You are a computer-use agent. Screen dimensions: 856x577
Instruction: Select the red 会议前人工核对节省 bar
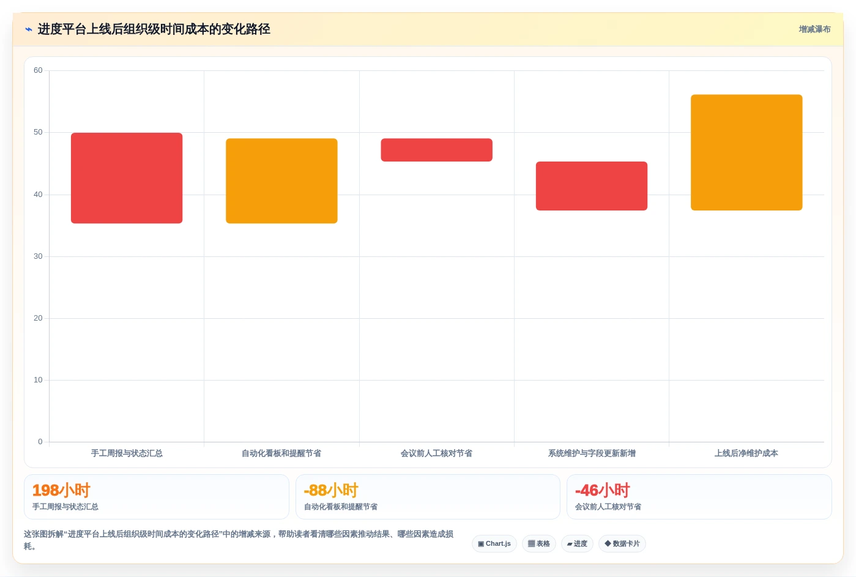pyautogui.click(x=436, y=150)
